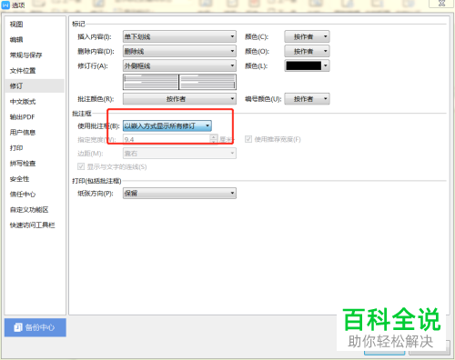Image resolution: width=455 pixels, height=360 pixels.
Task: Open the 安全性 settings
Action: click(20, 179)
